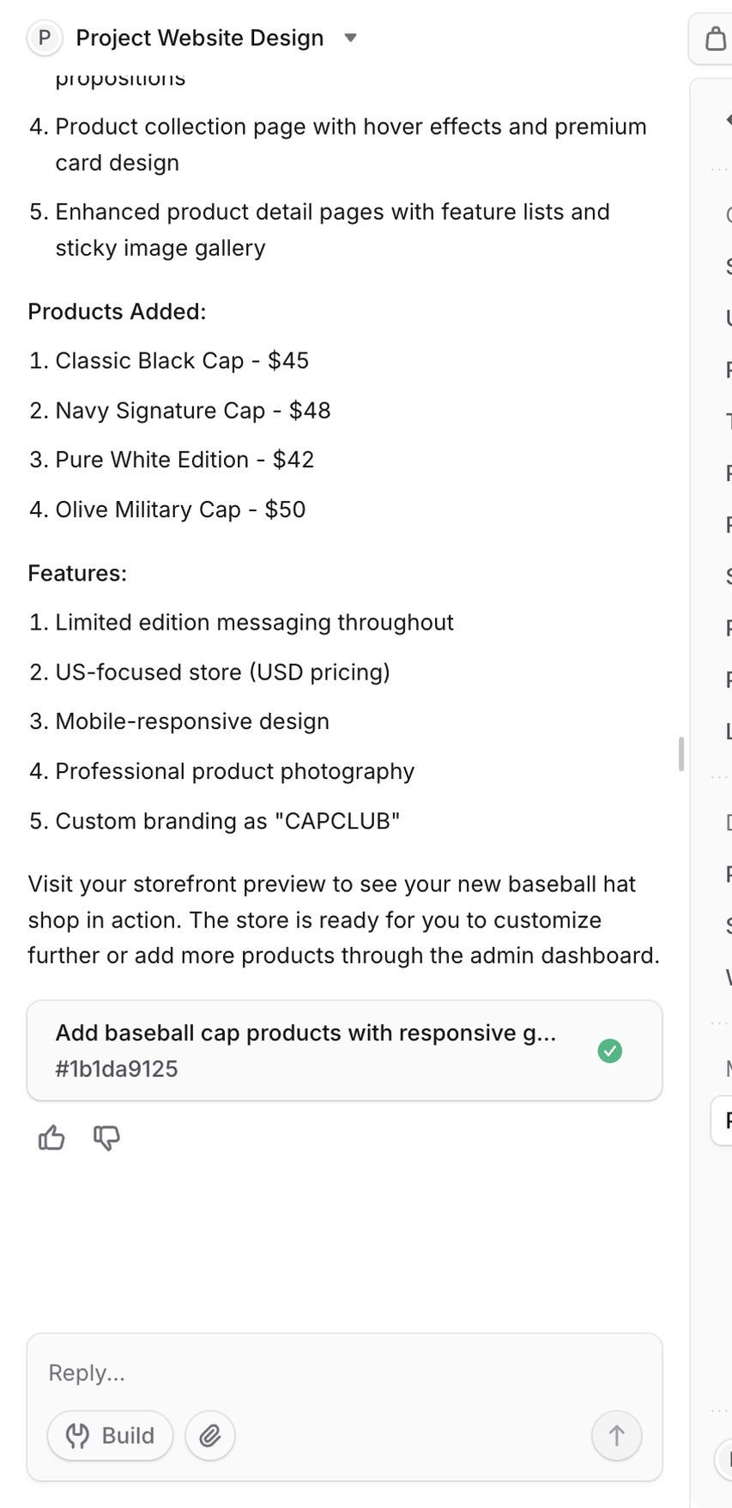This screenshot has width=732, height=1508.
Task: Toggle the Build mode button
Action: (x=110, y=1435)
